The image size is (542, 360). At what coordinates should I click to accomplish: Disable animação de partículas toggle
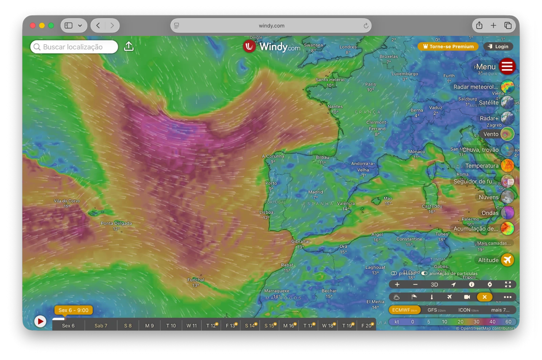(x=424, y=273)
